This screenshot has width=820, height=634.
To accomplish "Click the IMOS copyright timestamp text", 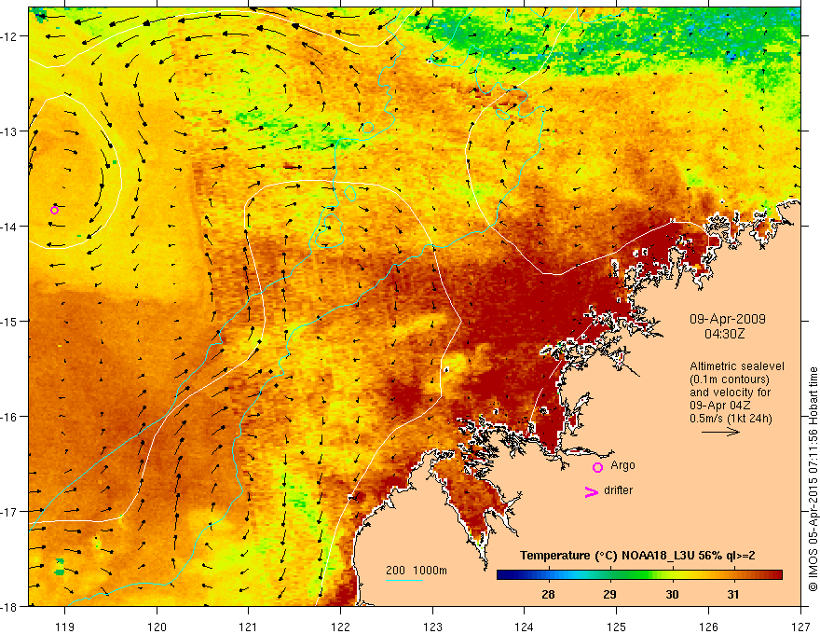I will pos(813,479).
